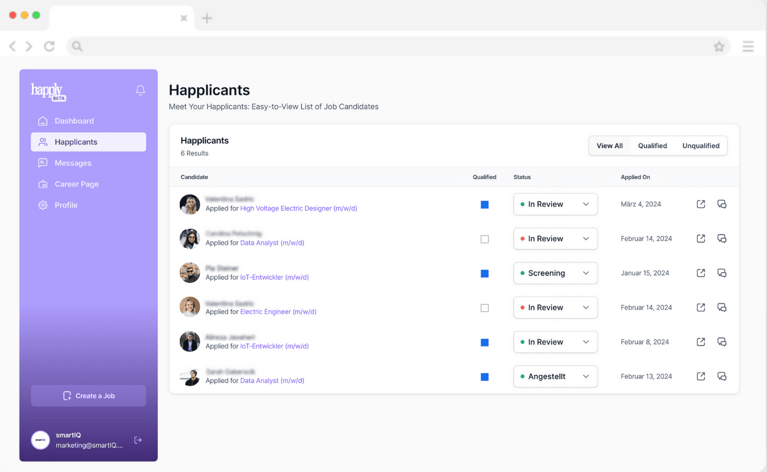
Task: Open the browser hamburger menu
Action: click(748, 46)
